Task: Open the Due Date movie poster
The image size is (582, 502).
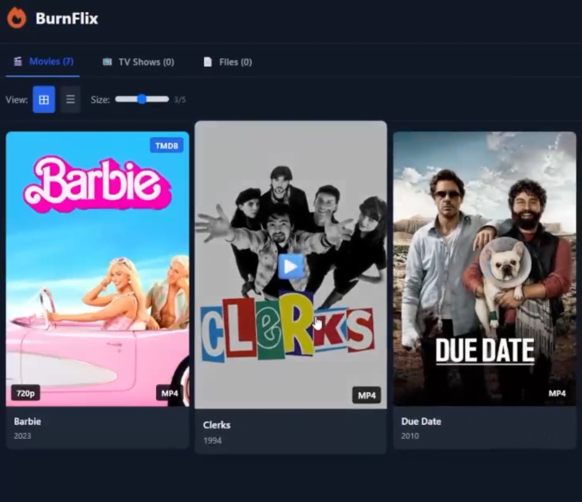Action: pos(484,269)
